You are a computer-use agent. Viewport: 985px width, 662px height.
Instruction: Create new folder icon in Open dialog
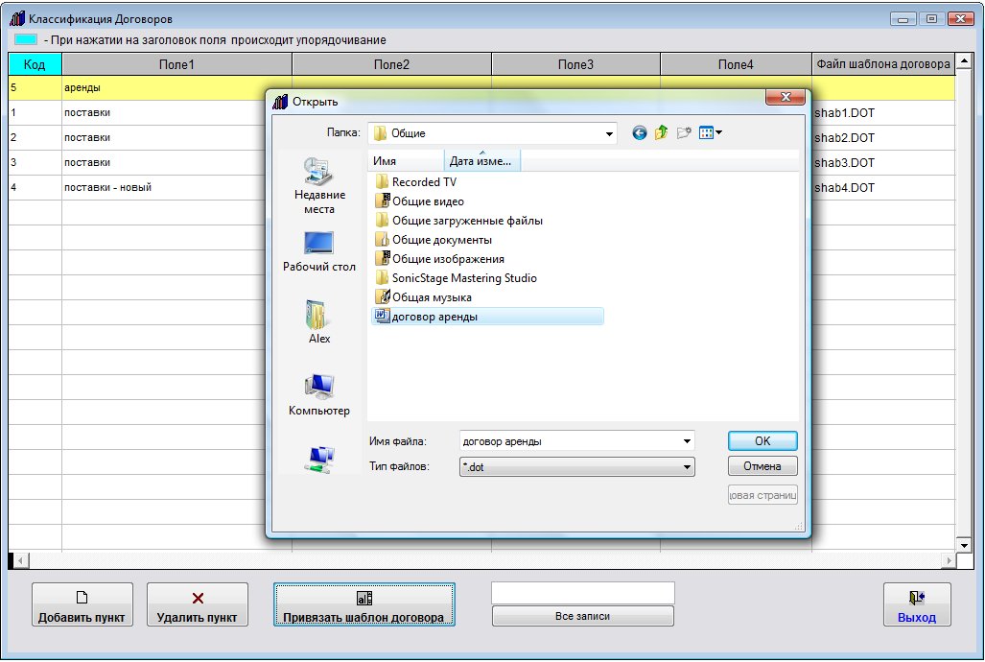(x=684, y=133)
